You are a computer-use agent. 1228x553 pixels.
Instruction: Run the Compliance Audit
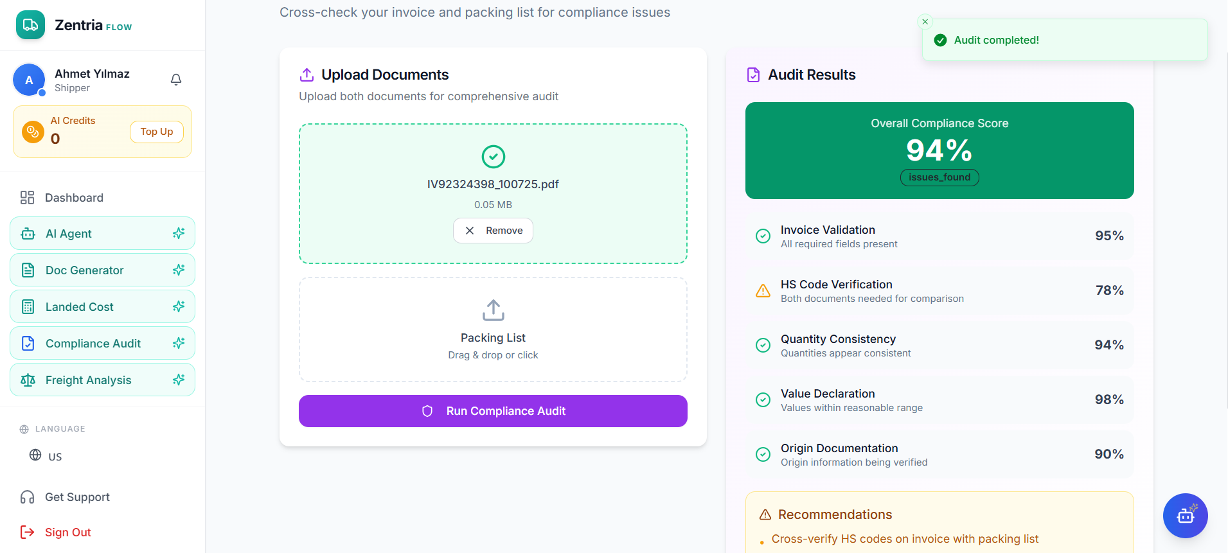493,411
